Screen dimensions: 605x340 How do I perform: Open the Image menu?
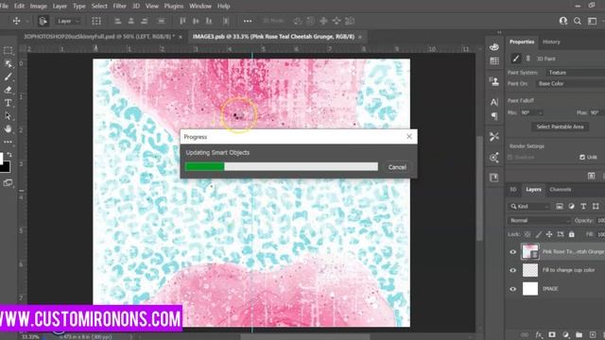(38, 6)
